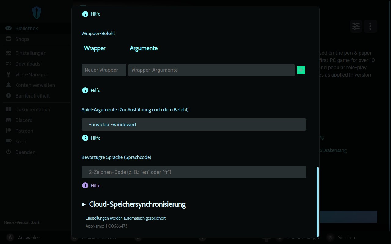This screenshot has height=244, width=391.
Task: Open Bibliothek in the sidebar
Action: tap(27, 28)
